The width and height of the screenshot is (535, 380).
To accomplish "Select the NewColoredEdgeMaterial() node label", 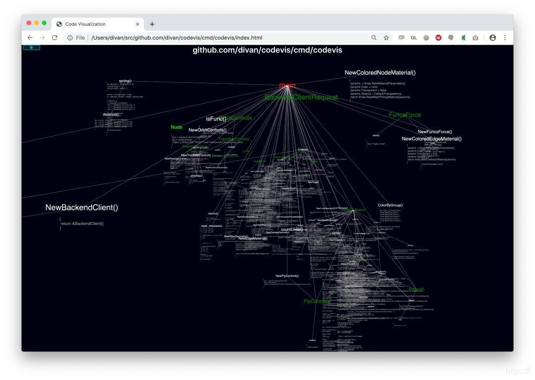I will [431, 139].
